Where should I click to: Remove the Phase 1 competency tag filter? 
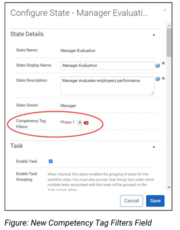coord(86,123)
